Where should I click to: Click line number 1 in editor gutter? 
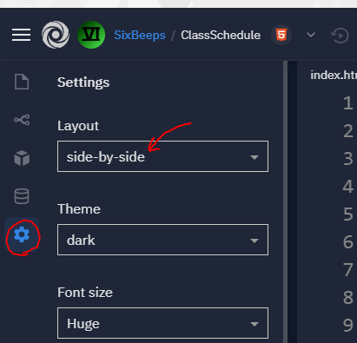pos(348,103)
